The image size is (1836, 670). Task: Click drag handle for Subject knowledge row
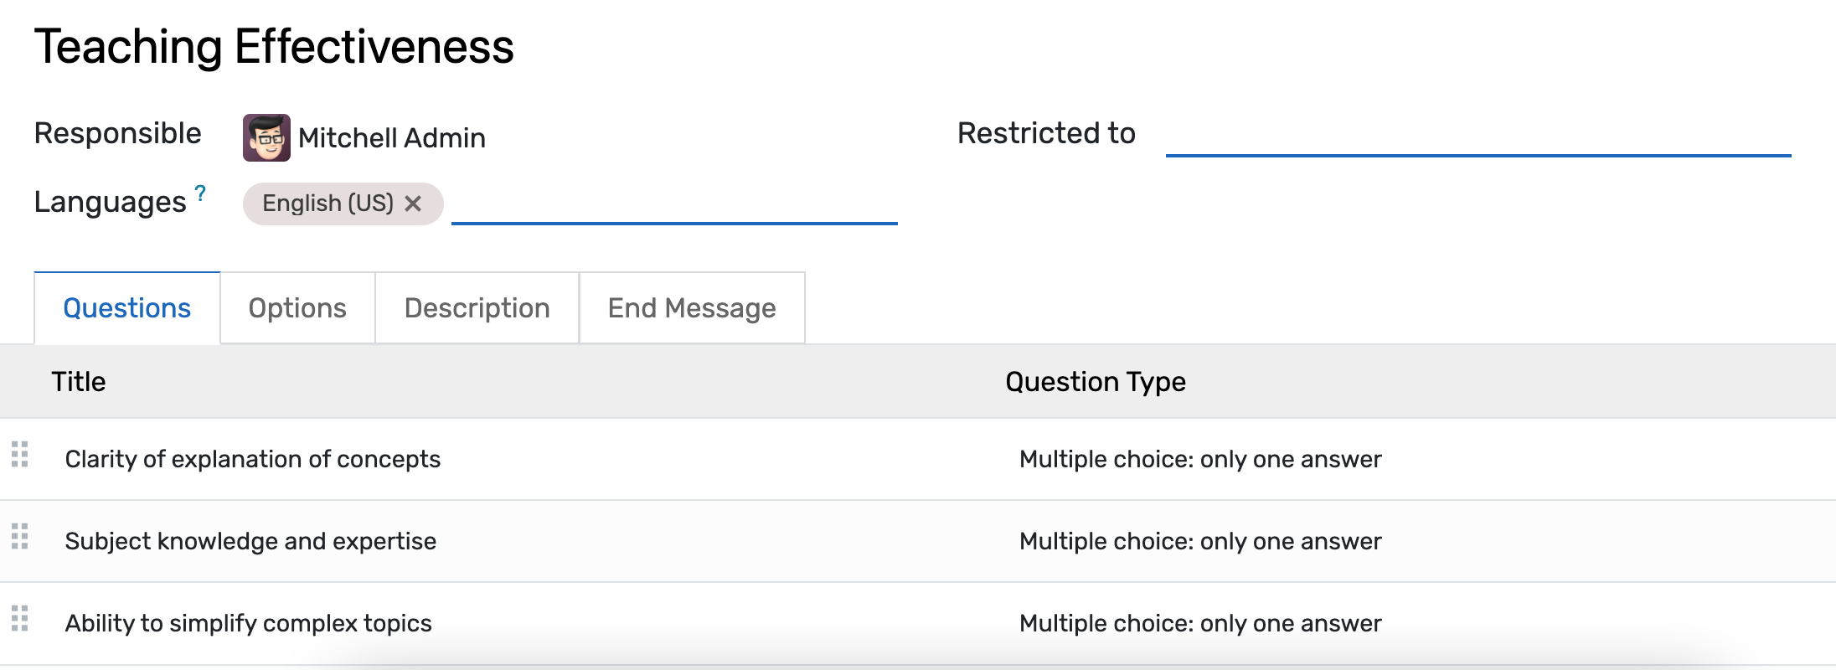20,537
